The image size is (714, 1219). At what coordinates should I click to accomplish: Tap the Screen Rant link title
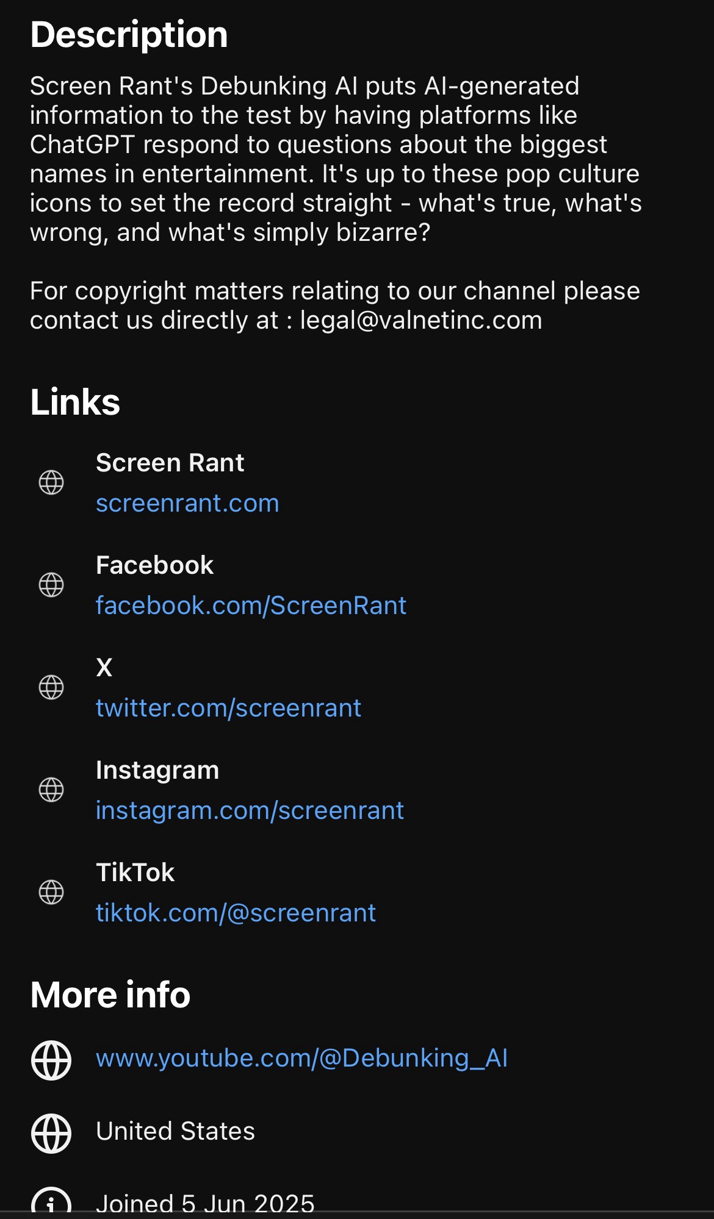(x=170, y=463)
